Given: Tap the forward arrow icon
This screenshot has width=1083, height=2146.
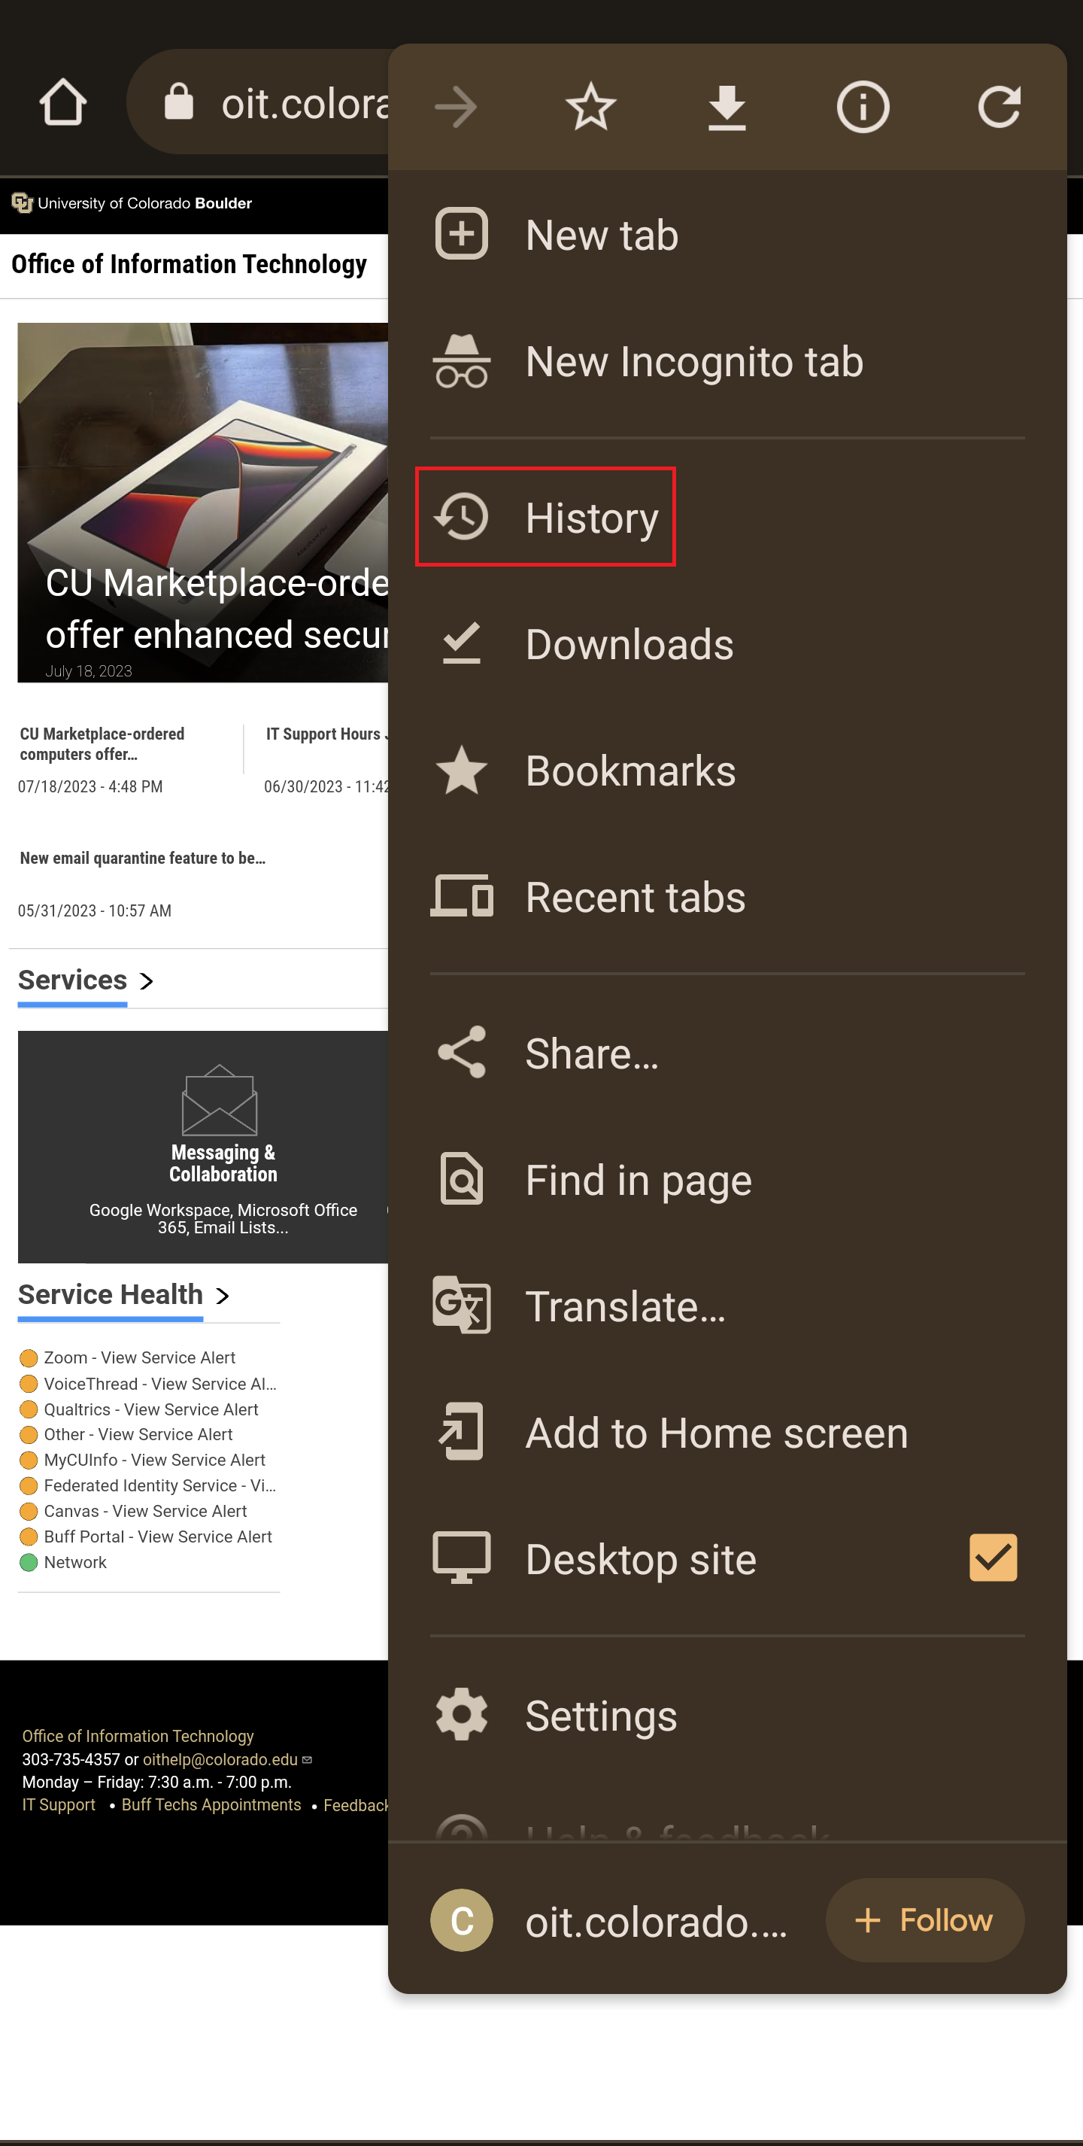Looking at the screenshot, I should coord(455,107).
